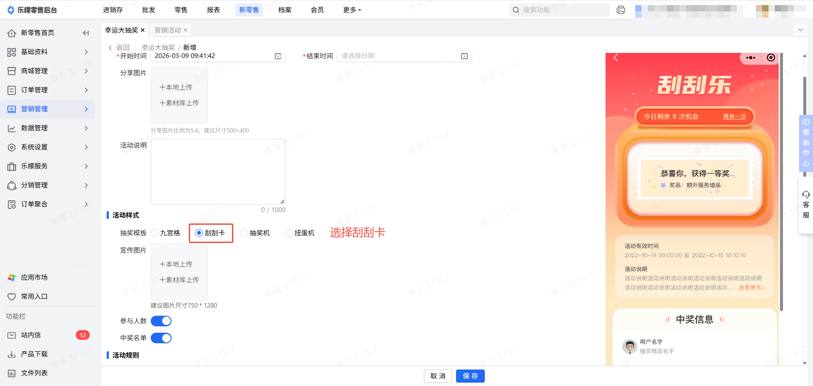Image resolution: width=813 pixels, height=386 pixels.
Task: Open the 更多 dropdown menu
Action: pos(352,10)
